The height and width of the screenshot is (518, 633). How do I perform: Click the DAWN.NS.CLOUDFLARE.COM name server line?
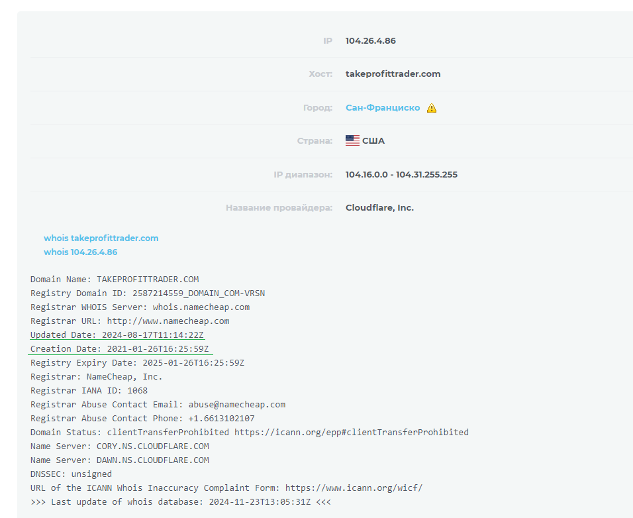(x=119, y=460)
